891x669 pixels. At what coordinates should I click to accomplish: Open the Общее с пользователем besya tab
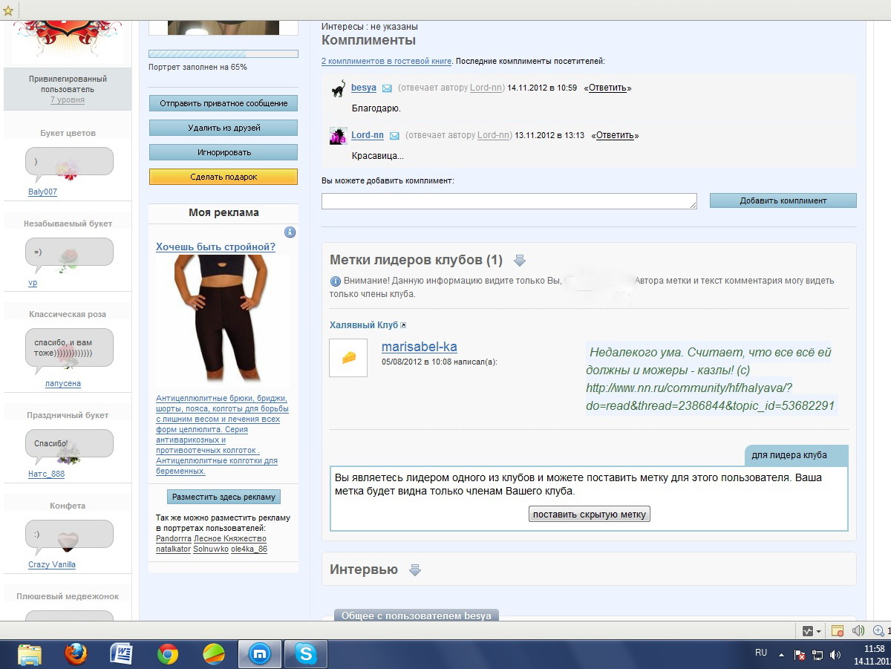click(x=416, y=616)
